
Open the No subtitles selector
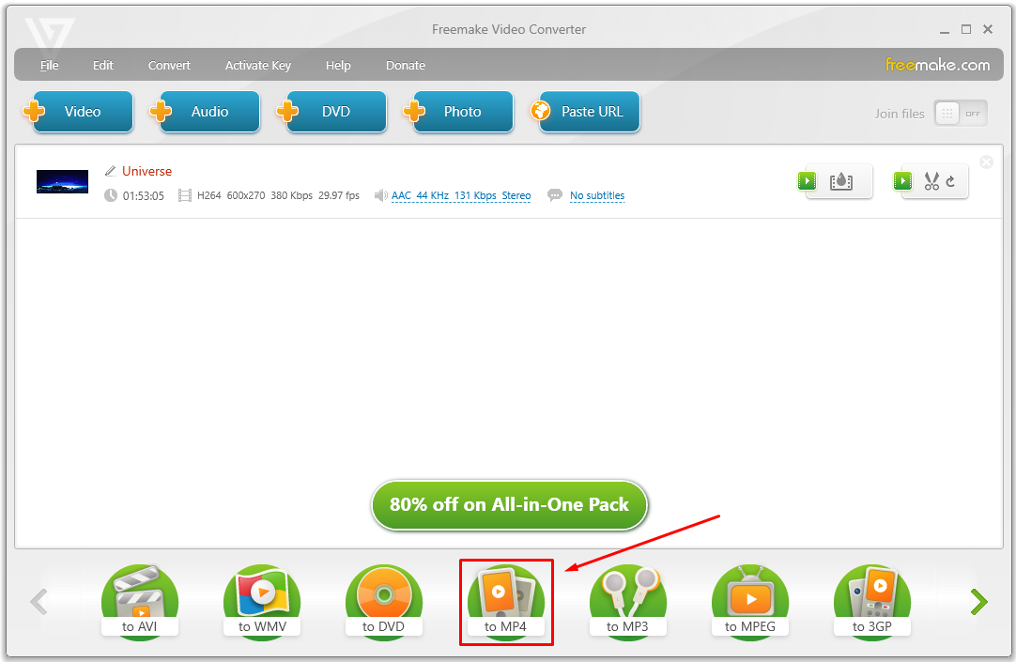coord(597,195)
